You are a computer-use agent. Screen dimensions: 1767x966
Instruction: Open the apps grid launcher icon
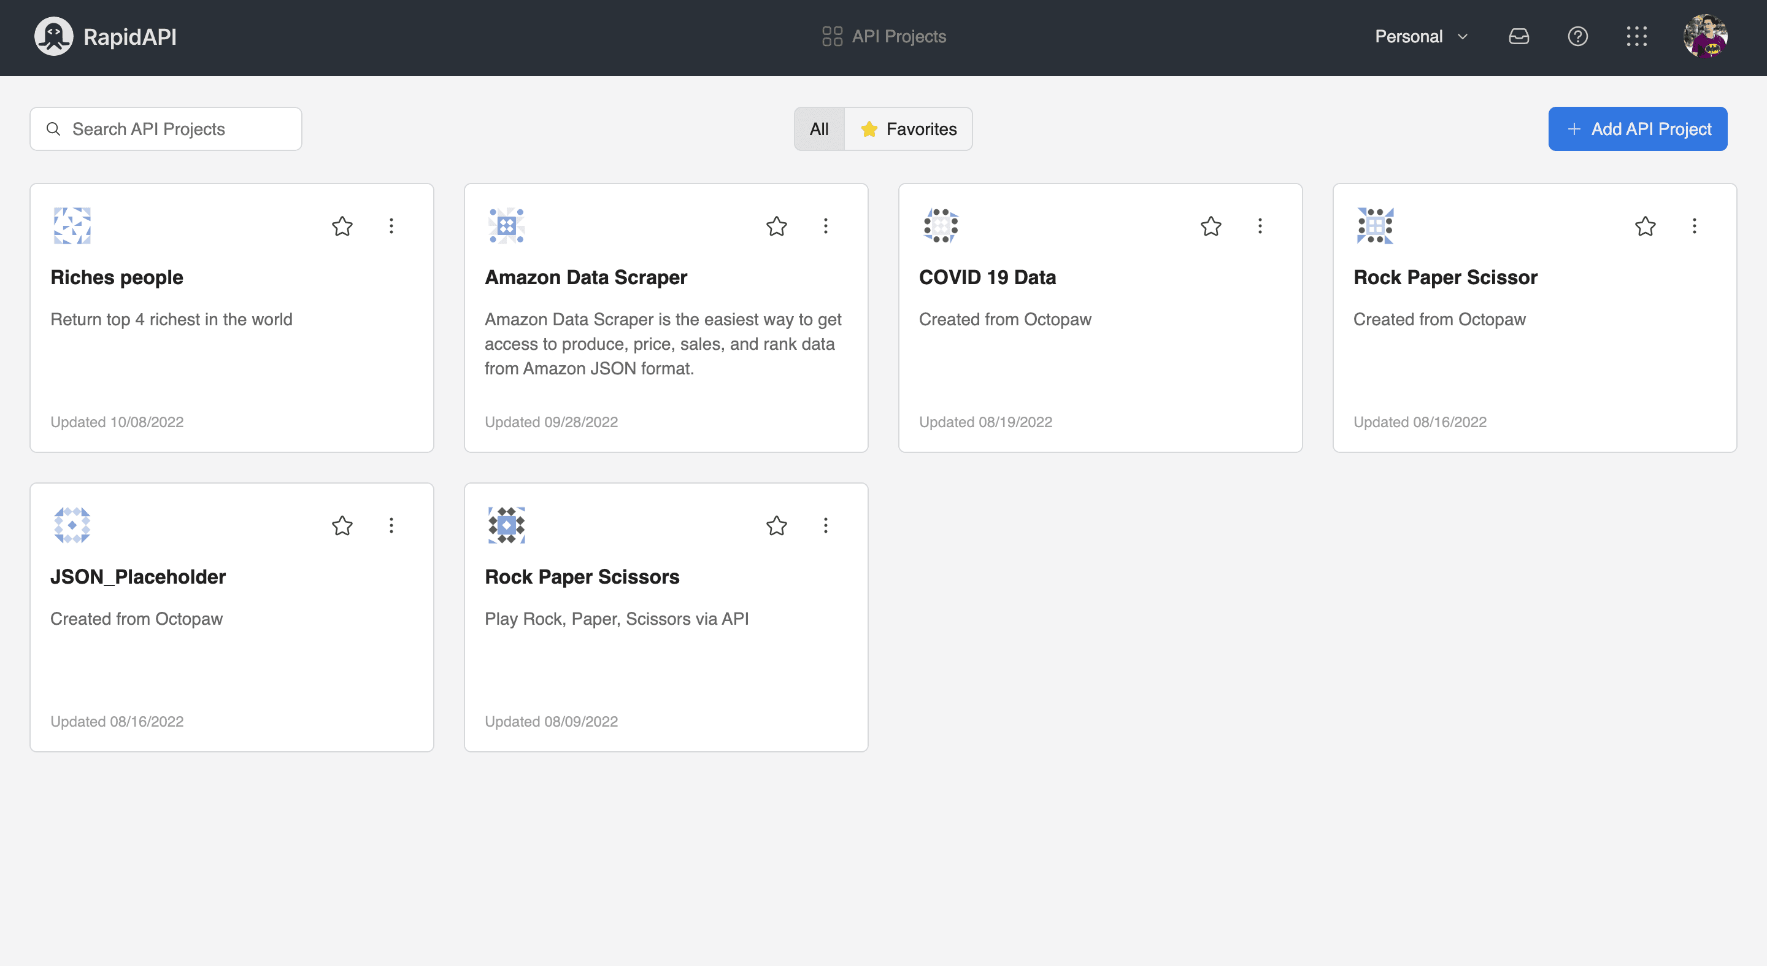click(1637, 36)
